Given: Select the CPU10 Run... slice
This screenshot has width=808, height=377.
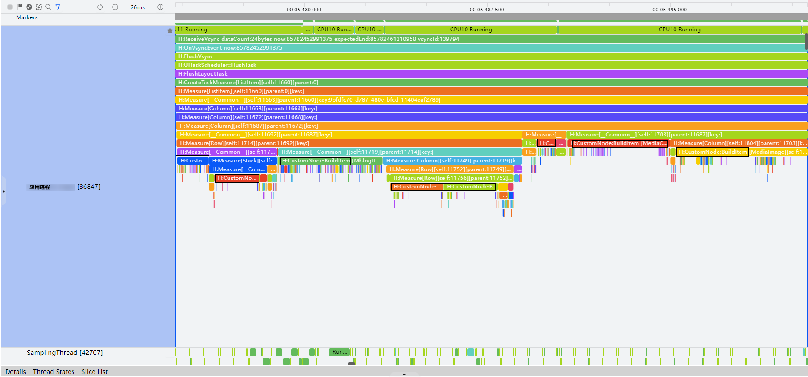Looking at the screenshot, I should pyautogui.click(x=333, y=30).
